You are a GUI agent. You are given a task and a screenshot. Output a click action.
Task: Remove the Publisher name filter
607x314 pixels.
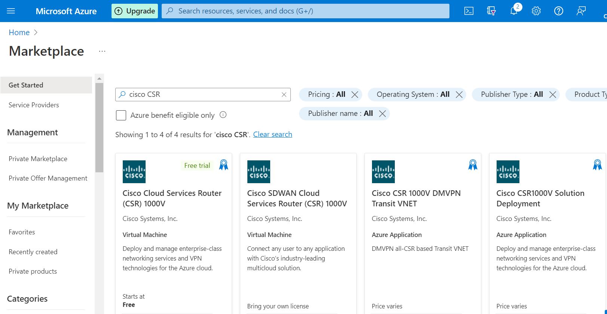coord(382,114)
